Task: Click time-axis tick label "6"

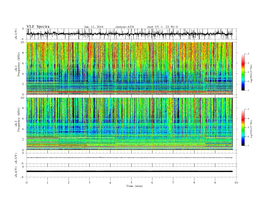Action: coord(152,183)
